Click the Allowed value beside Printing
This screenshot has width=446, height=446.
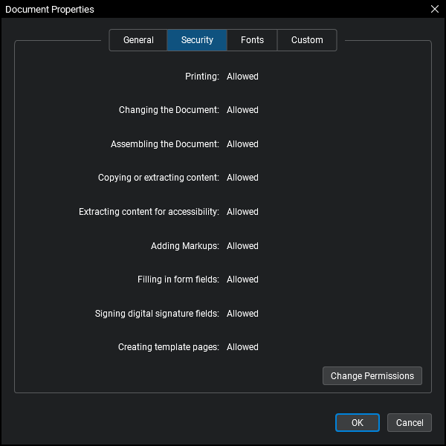click(x=242, y=77)
